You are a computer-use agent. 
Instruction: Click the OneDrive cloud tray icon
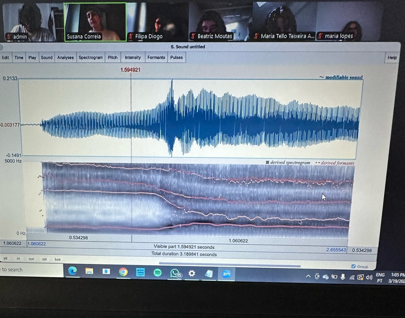[x=325, y=277]
